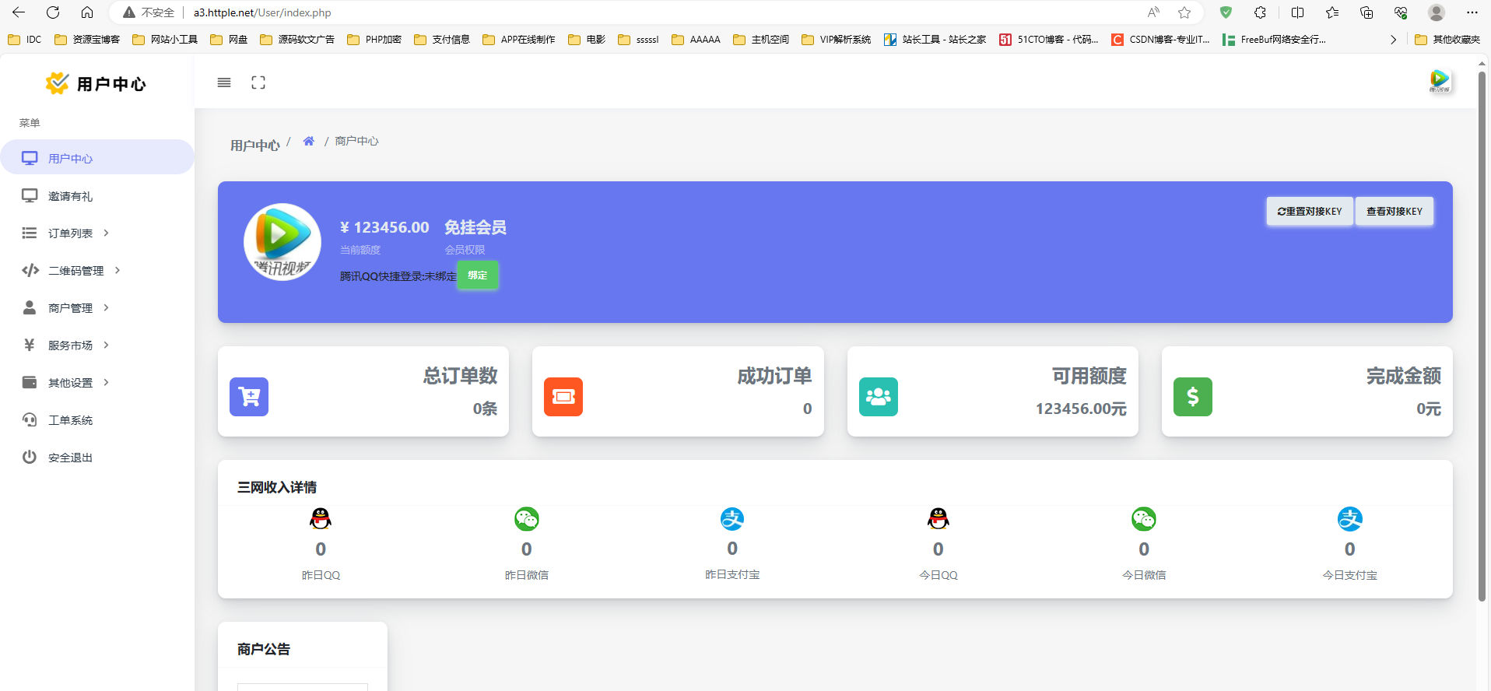Open the 其他收藏夹 folder
This screenshot has height=691, width=1491.
[x=1447, y=40]
